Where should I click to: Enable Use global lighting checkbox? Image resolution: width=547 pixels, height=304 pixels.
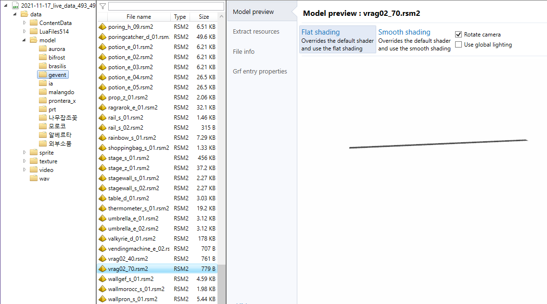[x=458, y=45]
